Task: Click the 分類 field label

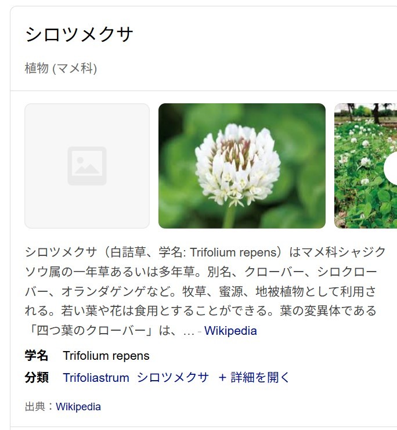Action: [37, 377]
